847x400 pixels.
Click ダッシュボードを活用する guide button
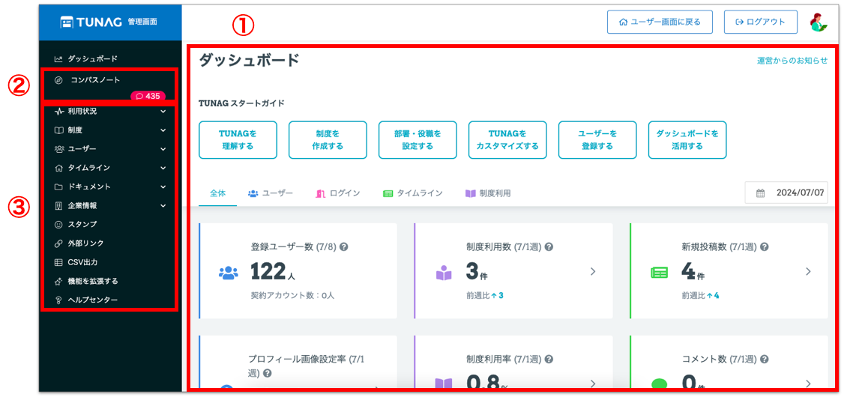[x=687, y=140]
